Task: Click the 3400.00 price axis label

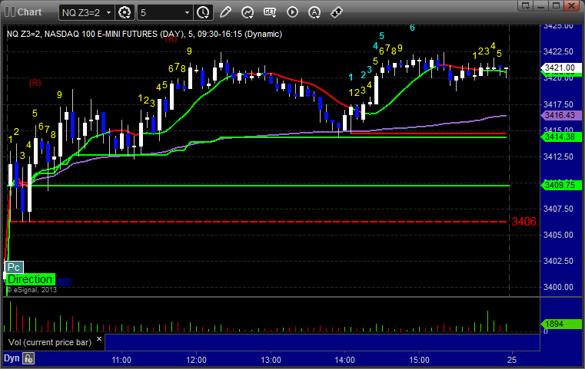Action: (x=558, y=287)
